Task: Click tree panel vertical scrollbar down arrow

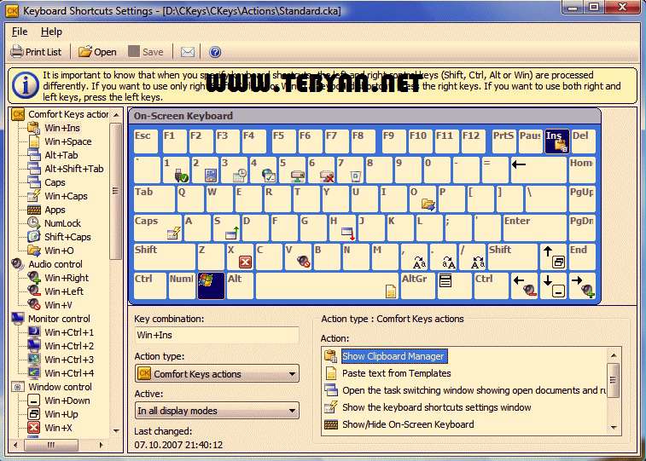Action: tap(116, 431)
